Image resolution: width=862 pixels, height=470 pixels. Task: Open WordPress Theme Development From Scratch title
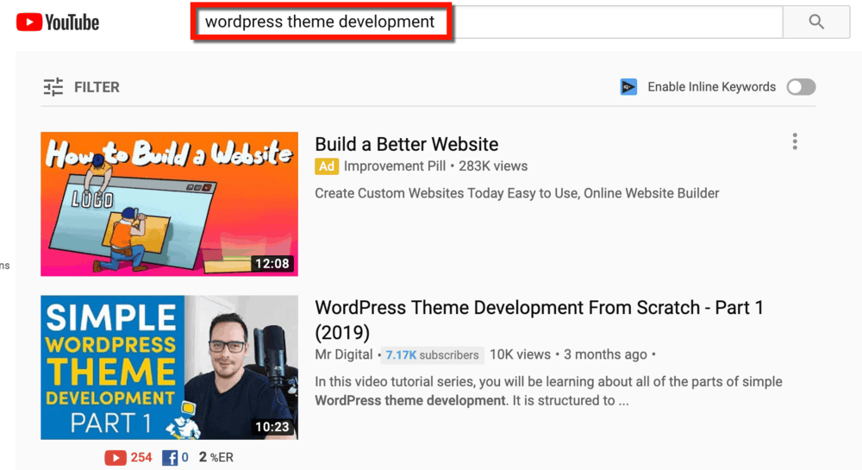(x=540, y=319)
